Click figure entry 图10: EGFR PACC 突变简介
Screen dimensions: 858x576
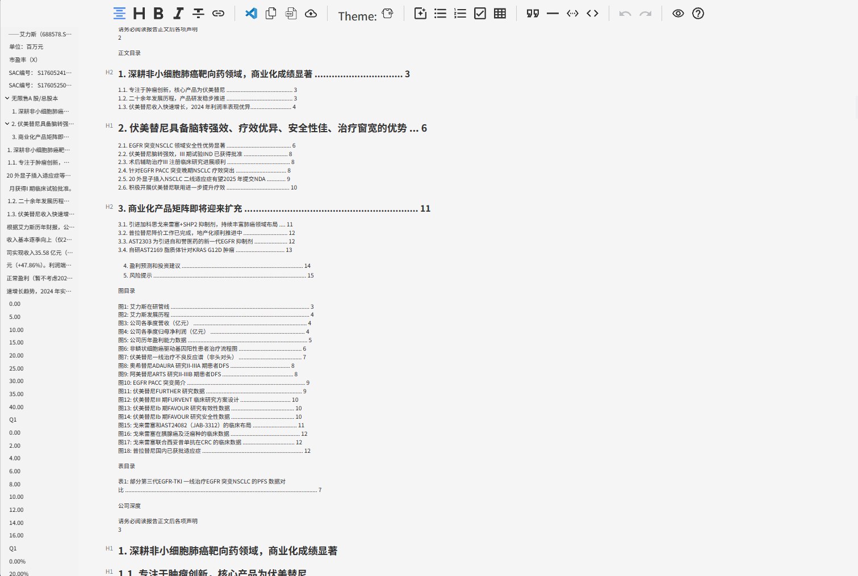214,382
